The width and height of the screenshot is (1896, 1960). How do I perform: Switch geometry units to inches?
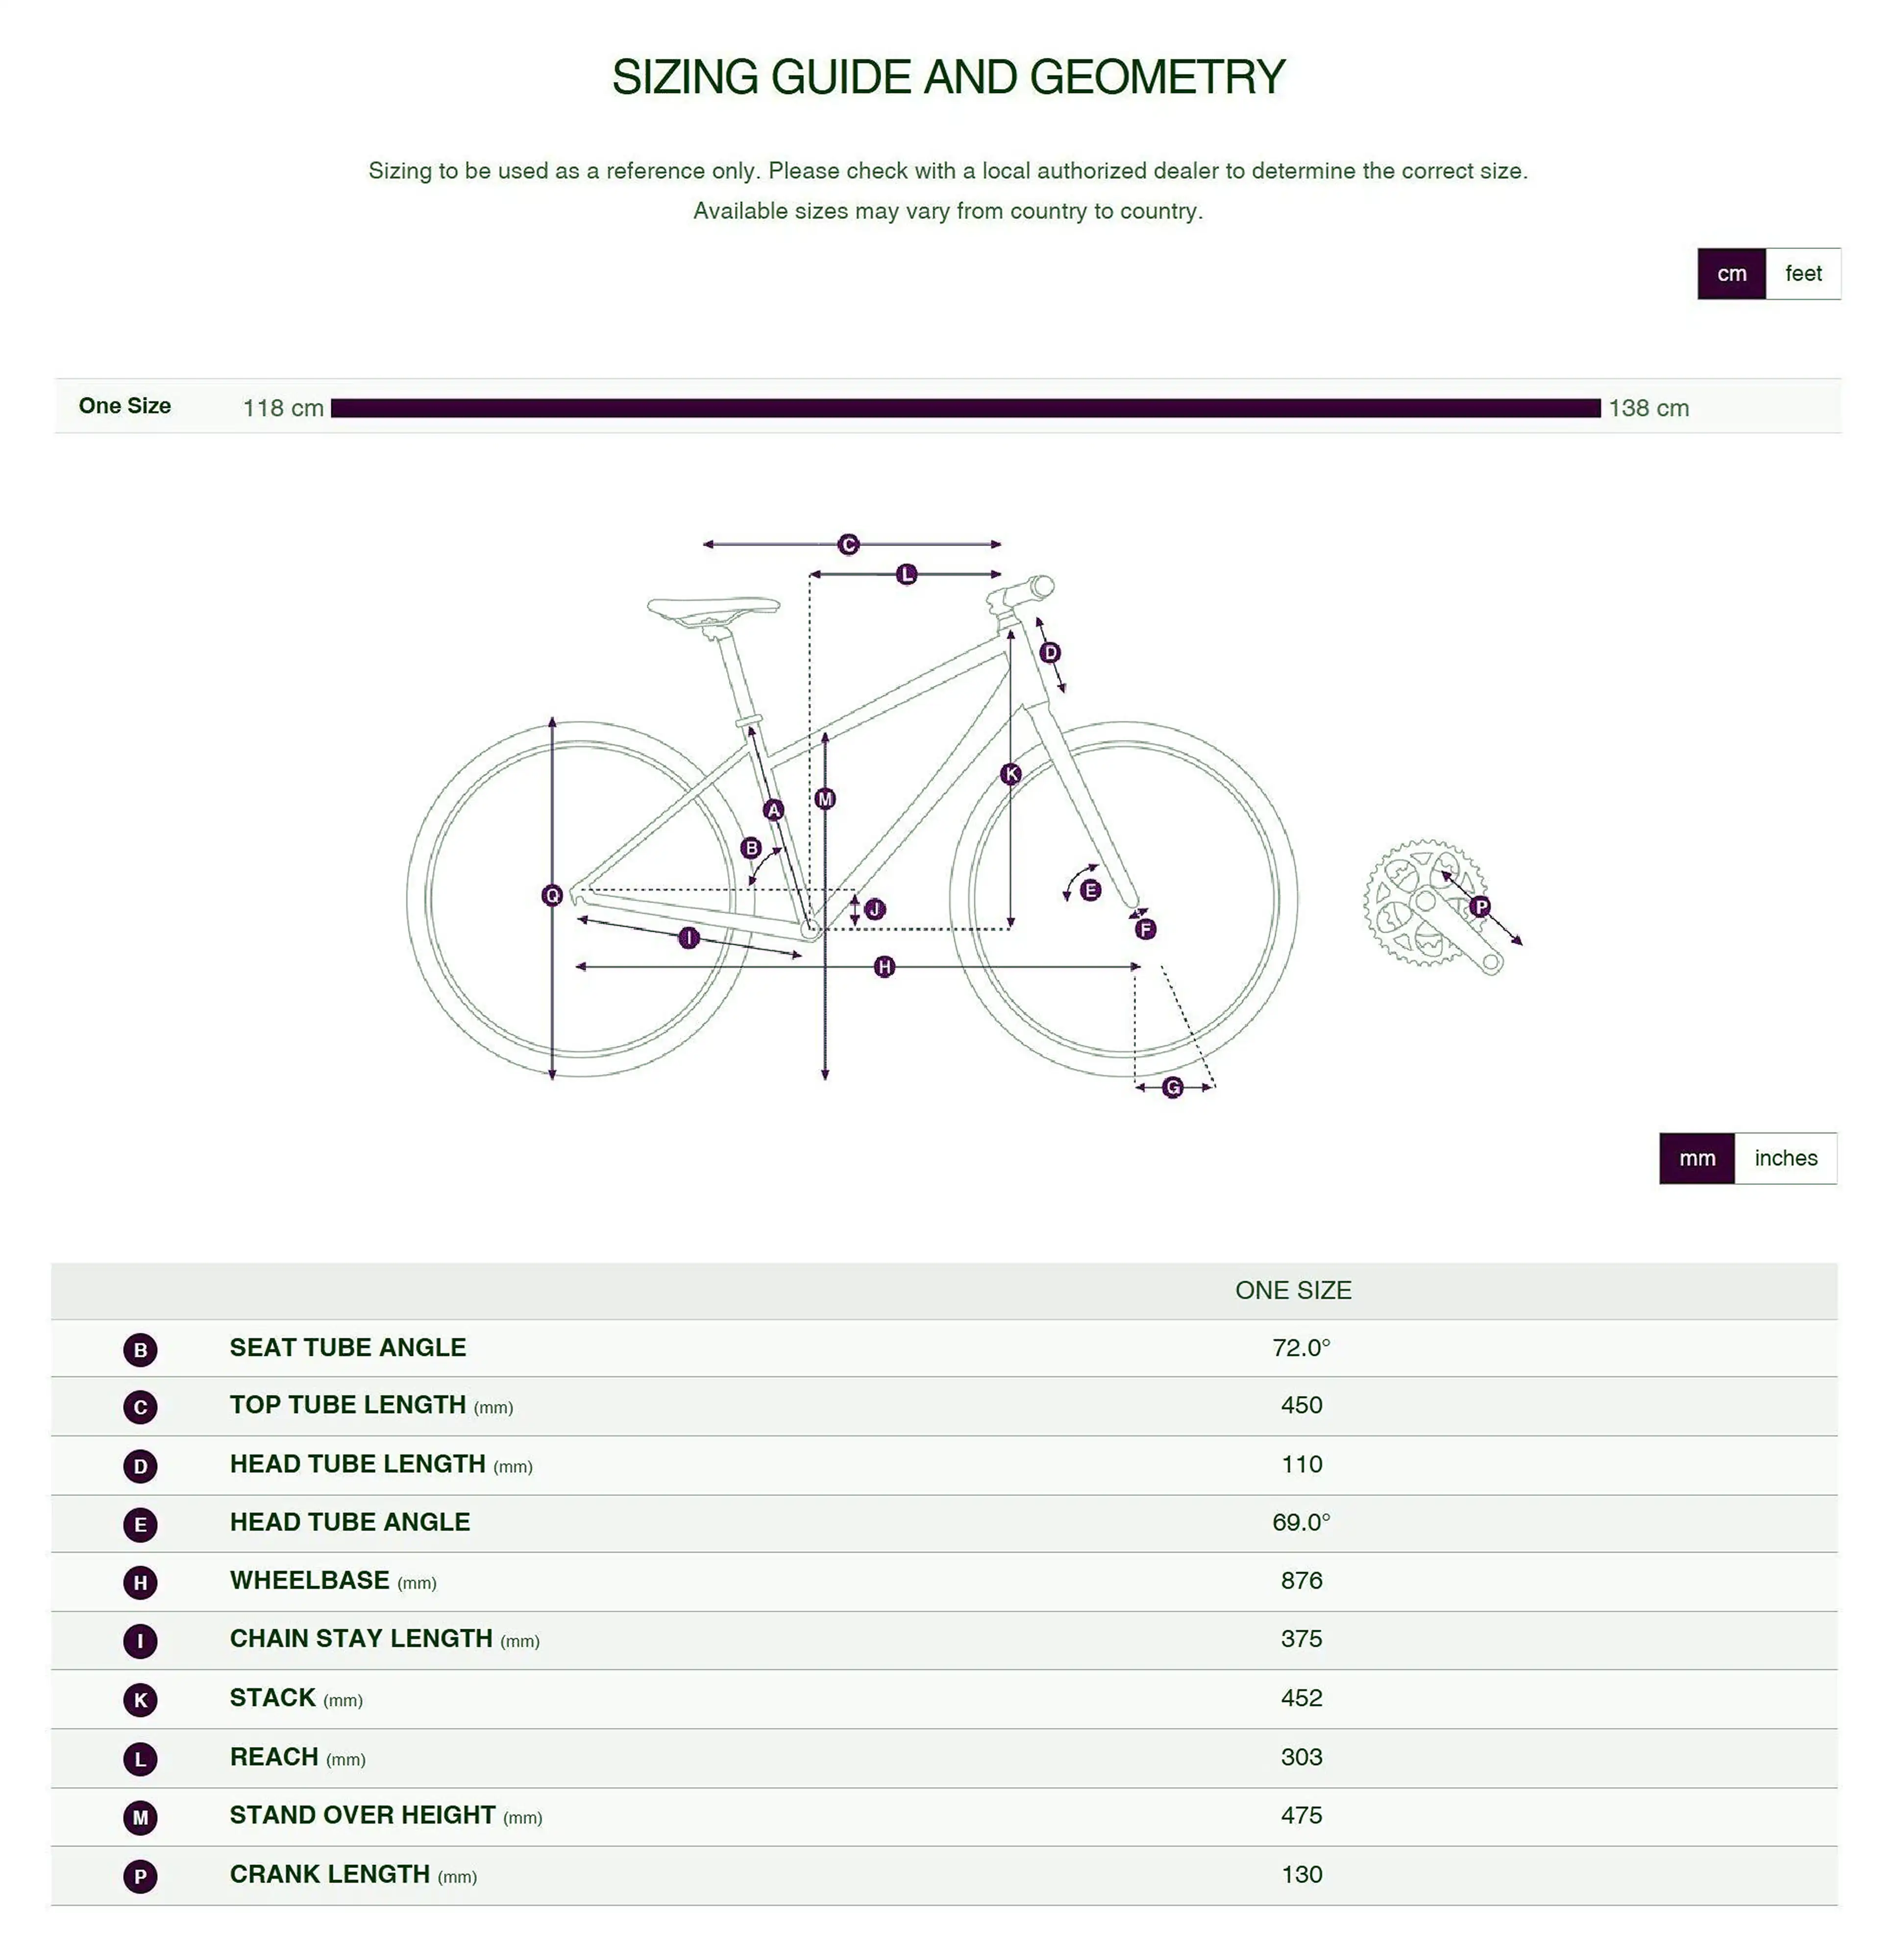point(1785,1158)
